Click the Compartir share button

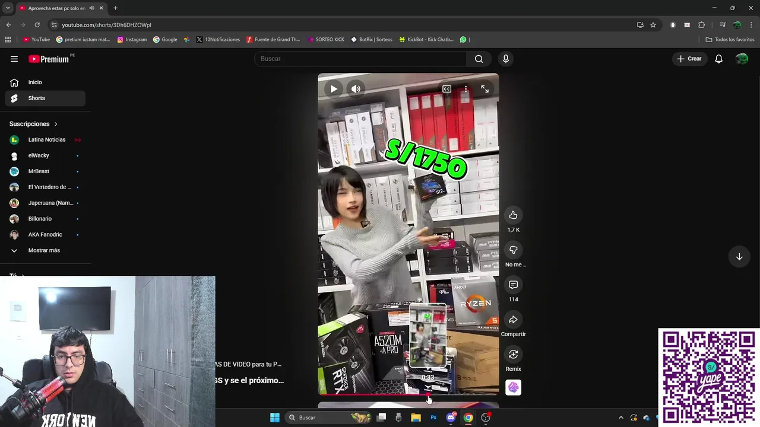click(513, 320)
